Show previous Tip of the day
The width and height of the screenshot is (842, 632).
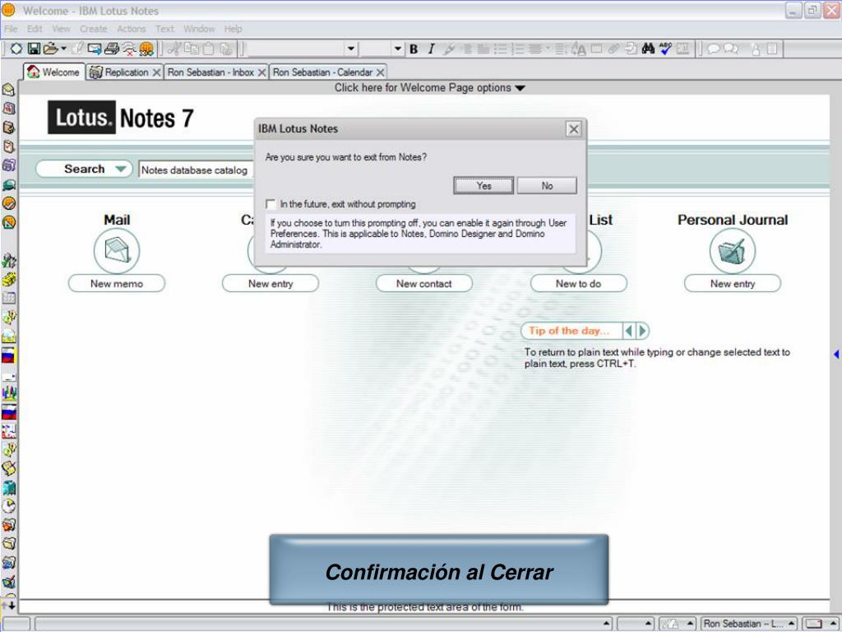click(x=628, y=331)
